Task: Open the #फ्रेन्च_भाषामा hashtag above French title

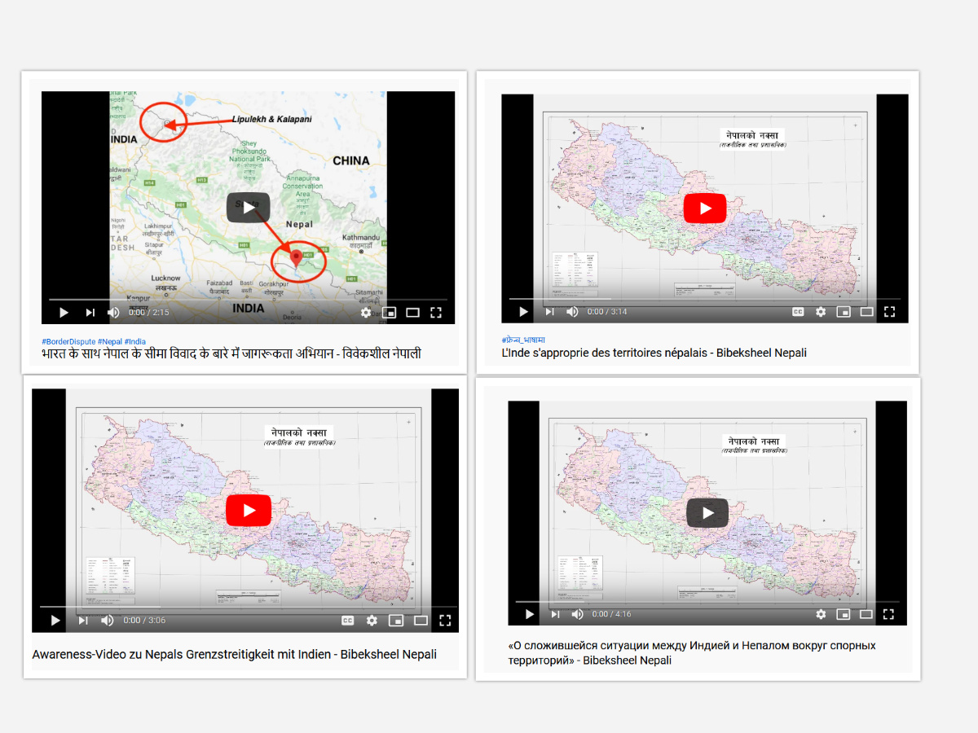Action: (x=523, y=340)
